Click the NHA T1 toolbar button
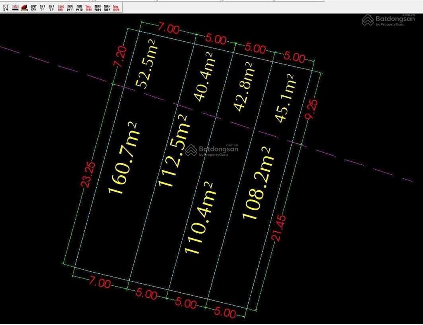This screenshot has width=423, height=325. point(43,6)
